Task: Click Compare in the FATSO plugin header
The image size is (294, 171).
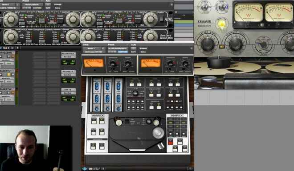Action: pos(37,8)
